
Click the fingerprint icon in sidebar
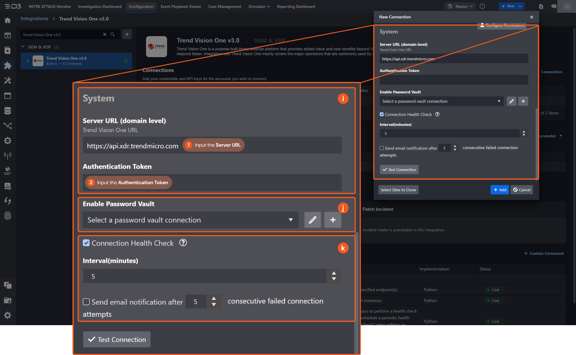[8, 216]
